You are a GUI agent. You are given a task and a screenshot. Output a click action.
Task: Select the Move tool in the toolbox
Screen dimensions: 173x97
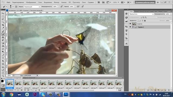coord(3,13)
